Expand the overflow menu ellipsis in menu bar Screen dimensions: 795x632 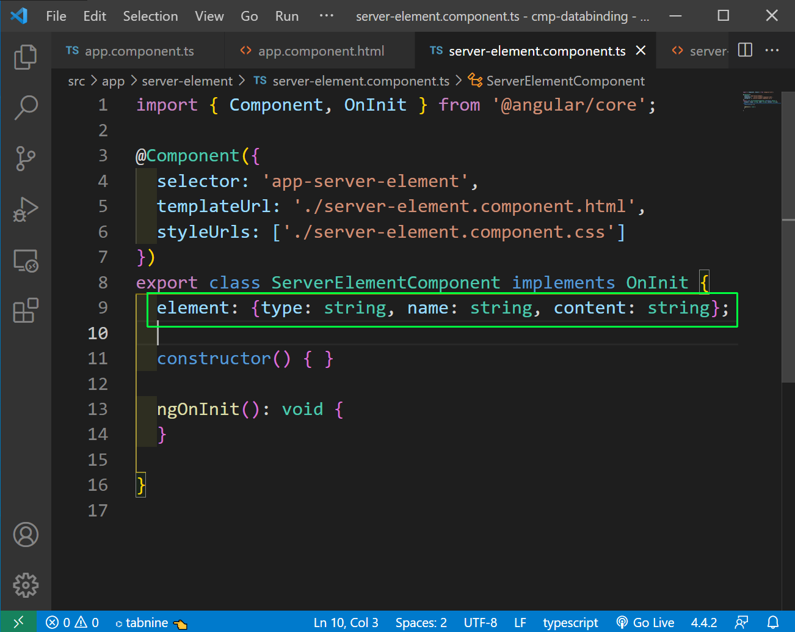pos(327,16)
